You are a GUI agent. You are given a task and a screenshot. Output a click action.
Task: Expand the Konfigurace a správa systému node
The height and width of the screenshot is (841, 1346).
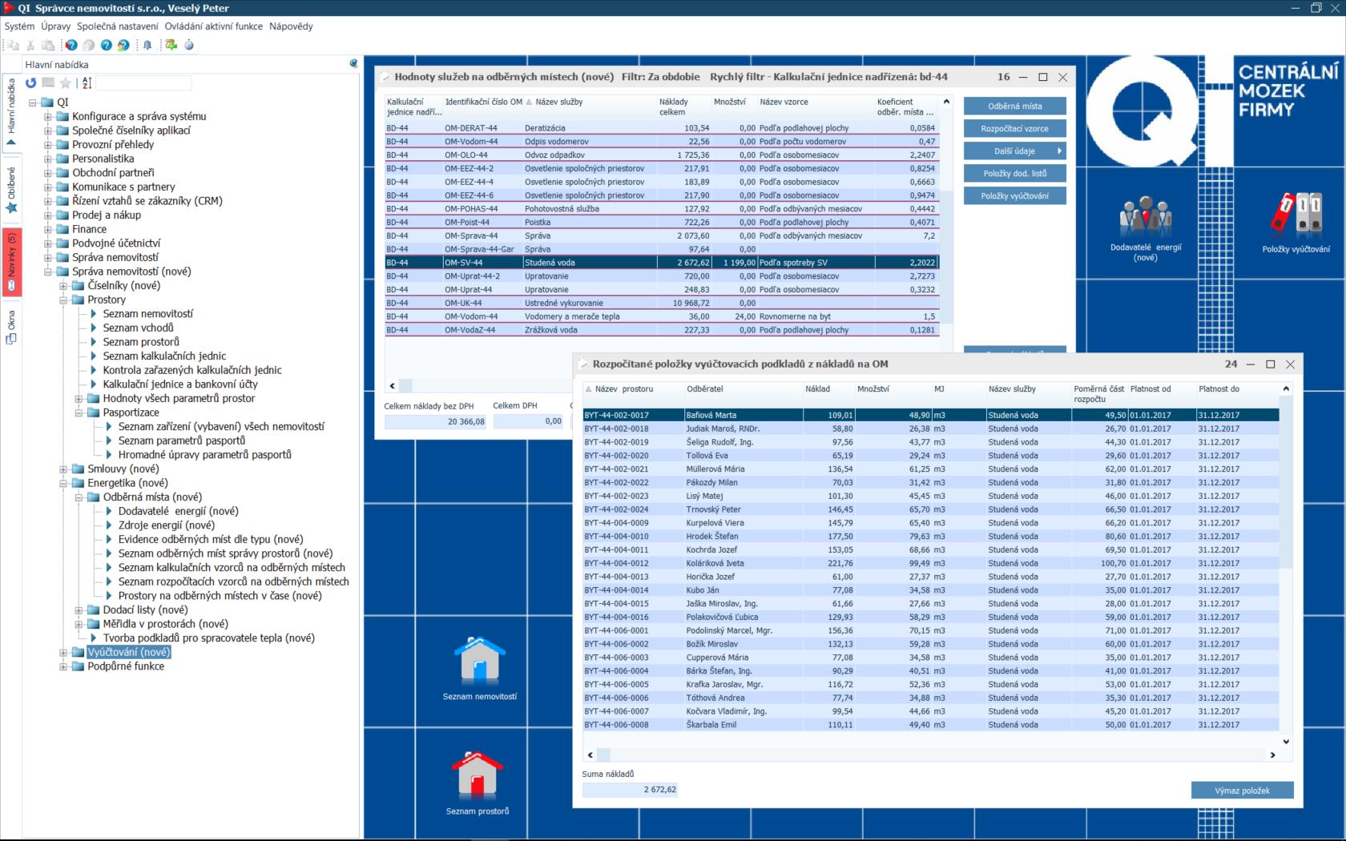click(x=47, y=117)
